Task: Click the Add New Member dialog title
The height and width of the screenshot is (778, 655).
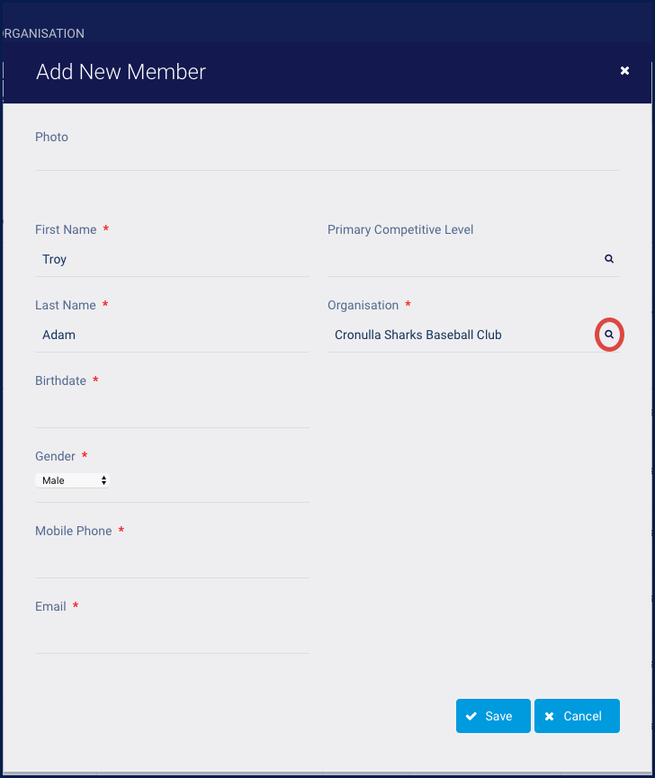Action: coord(121,72)
